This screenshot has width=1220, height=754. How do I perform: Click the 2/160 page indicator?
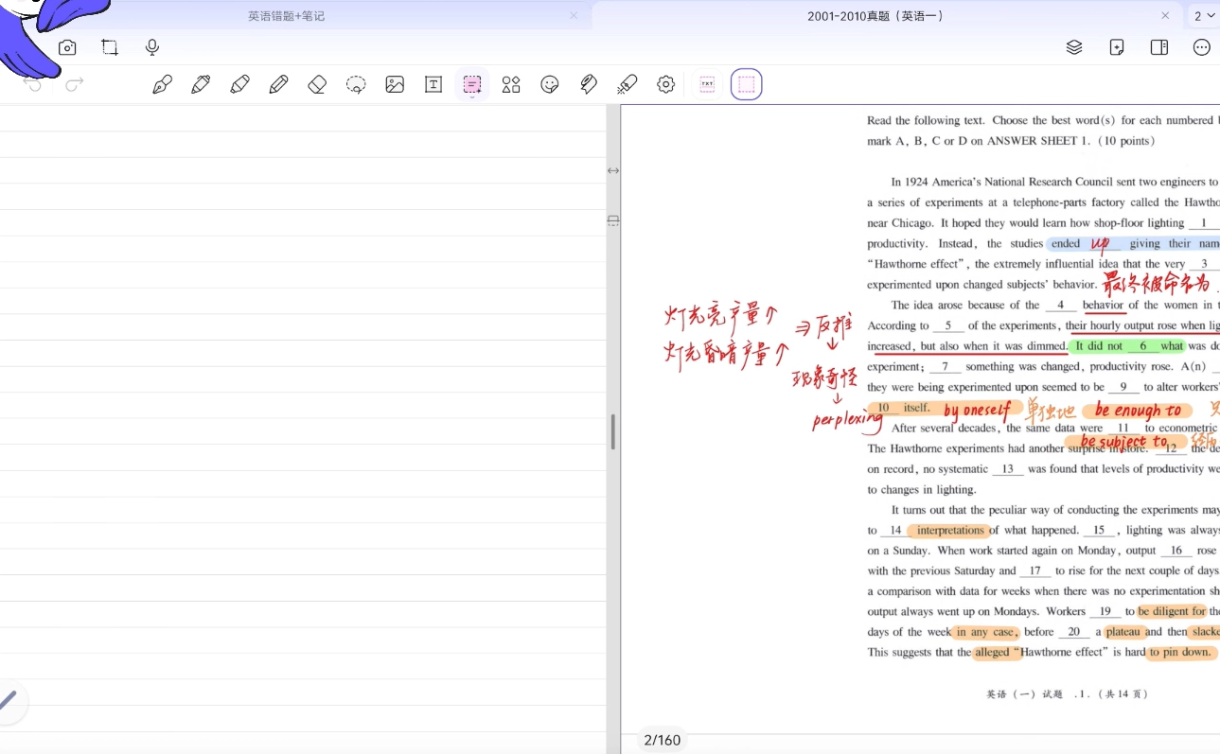[x=663, y=740]
